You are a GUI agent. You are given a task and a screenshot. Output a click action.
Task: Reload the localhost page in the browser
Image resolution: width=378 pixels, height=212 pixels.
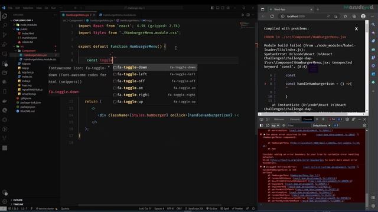point(272,16)
